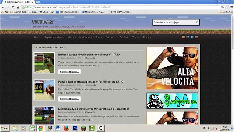Click the Parzi's Star Wars post thumbnail
Screen dimensions: 234x132
click(44, 90)
